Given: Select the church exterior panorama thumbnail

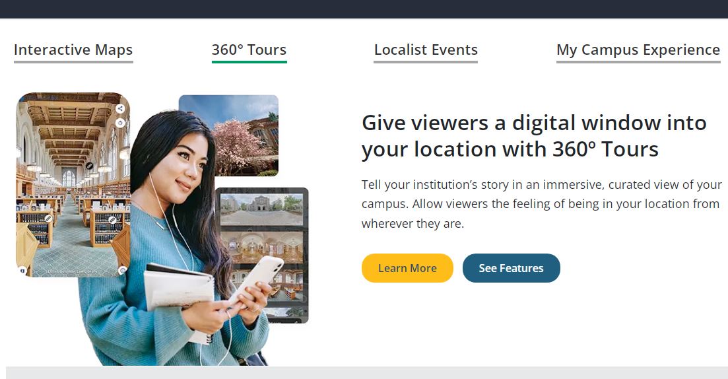Looking at the screenshot, I should (261, 209).
